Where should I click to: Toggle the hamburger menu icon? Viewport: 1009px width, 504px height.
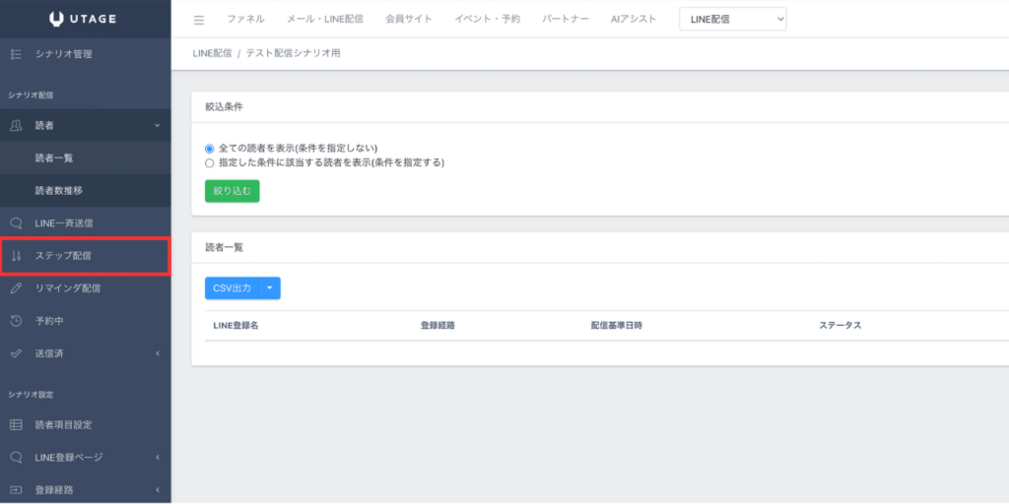pyautogui.click(x=199, y=20)
